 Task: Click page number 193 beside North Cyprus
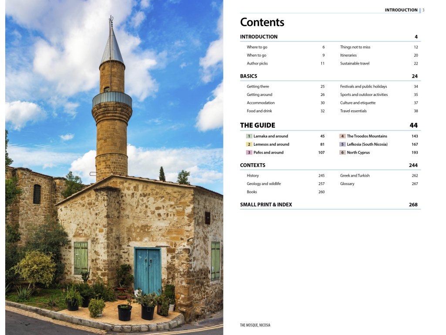point(415,152)
